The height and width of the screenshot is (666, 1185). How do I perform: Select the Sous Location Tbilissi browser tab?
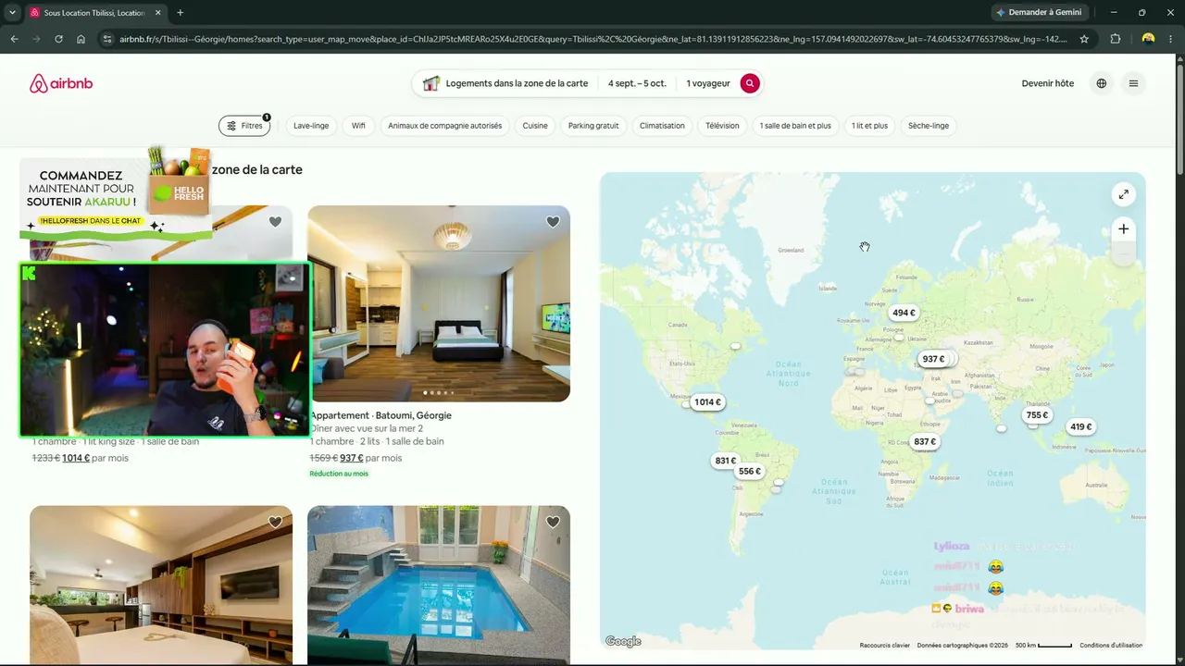click(x=95, y=13)
